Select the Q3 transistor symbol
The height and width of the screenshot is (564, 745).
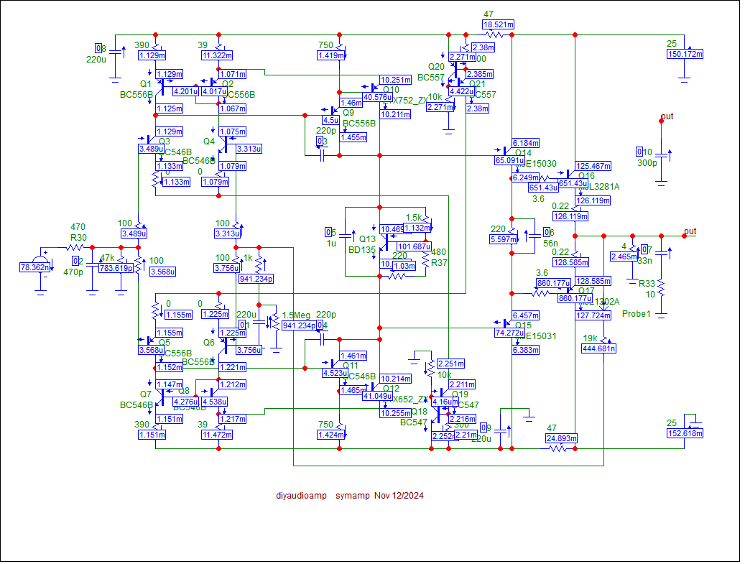(152, 140)
